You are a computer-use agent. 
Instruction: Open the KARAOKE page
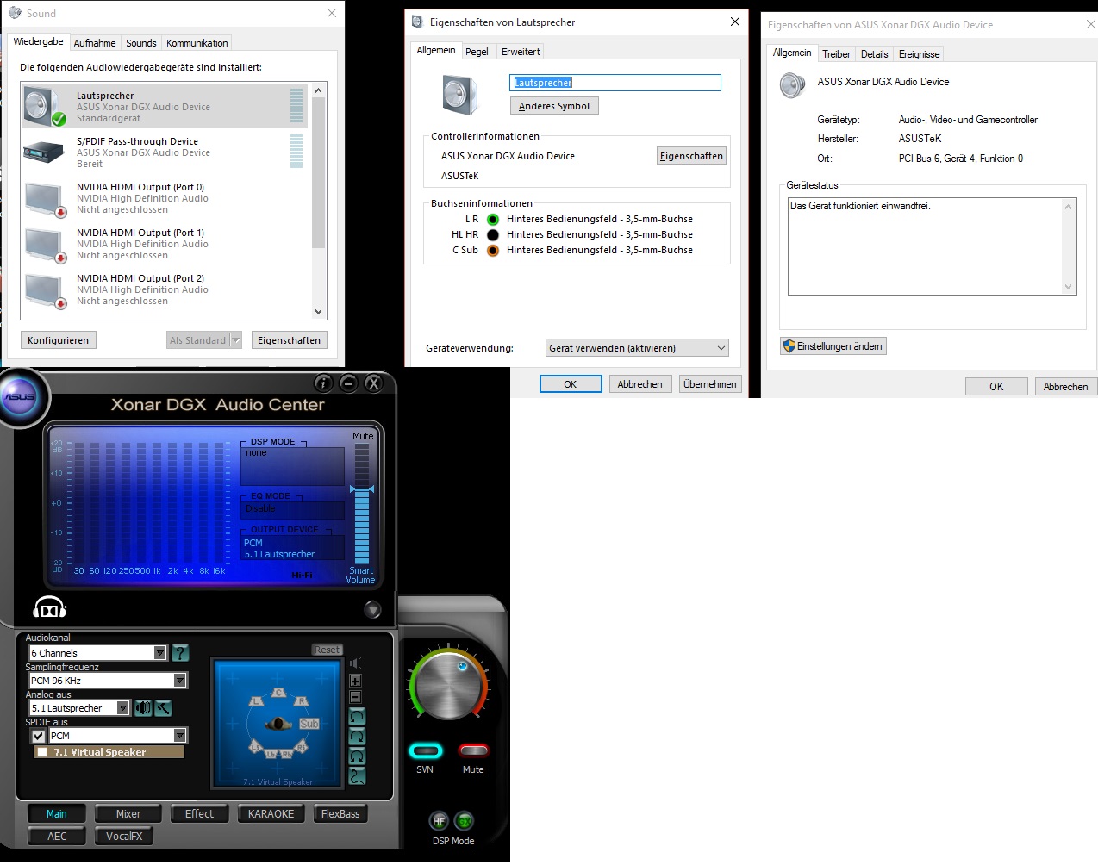tap(271, 814)
